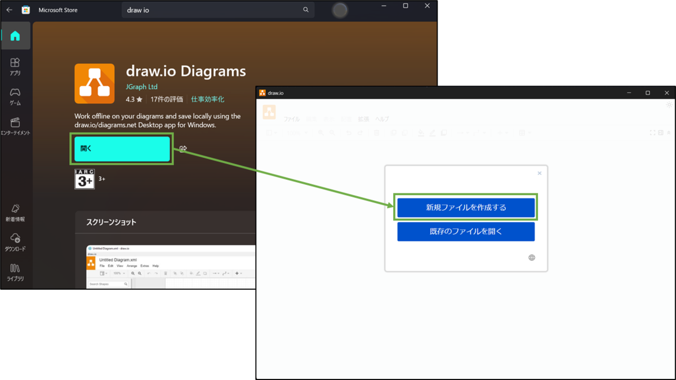Click the Redo arrow in draw.io toolbar

[x=360, y=132]
